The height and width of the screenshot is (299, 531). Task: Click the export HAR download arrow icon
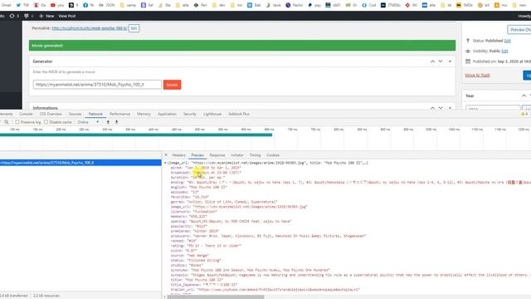[116, 122]
